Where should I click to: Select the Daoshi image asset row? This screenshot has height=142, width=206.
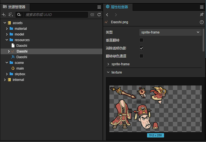pos(51,51)
